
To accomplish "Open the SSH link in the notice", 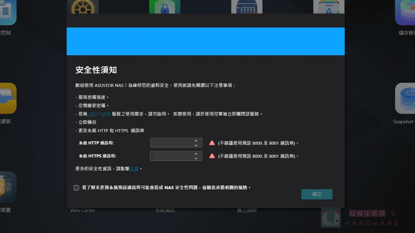I will click(93, 114).
